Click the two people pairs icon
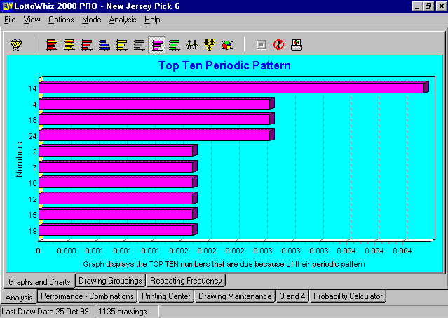The image size is (448, 318). [192, 45]
